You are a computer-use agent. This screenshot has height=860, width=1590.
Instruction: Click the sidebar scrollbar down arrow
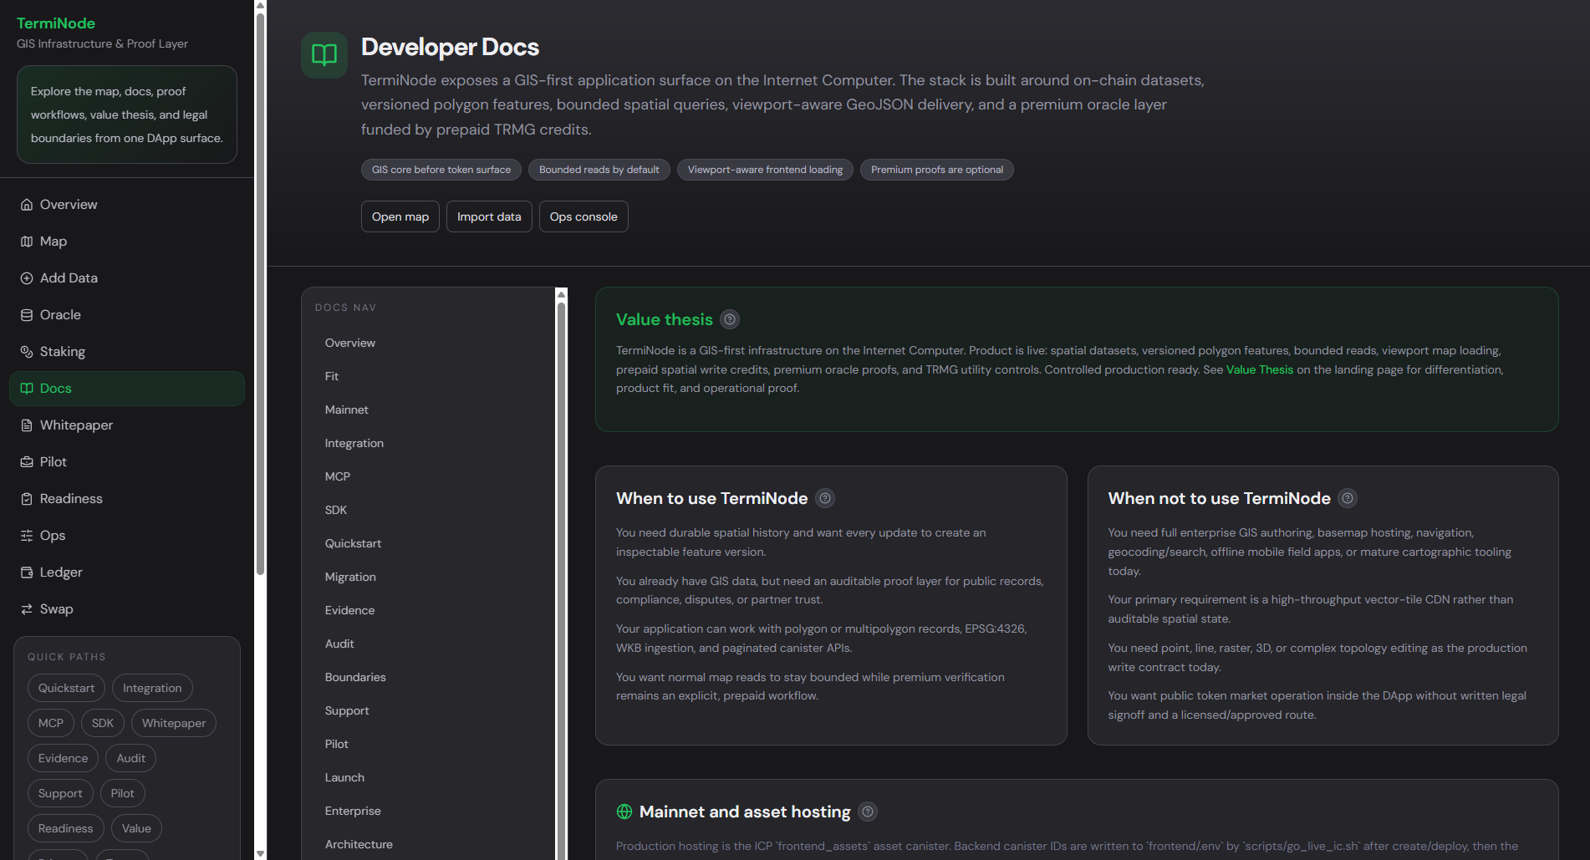260,854
